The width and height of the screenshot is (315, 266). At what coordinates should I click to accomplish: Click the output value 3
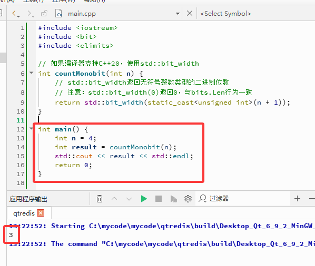(11, 235)
